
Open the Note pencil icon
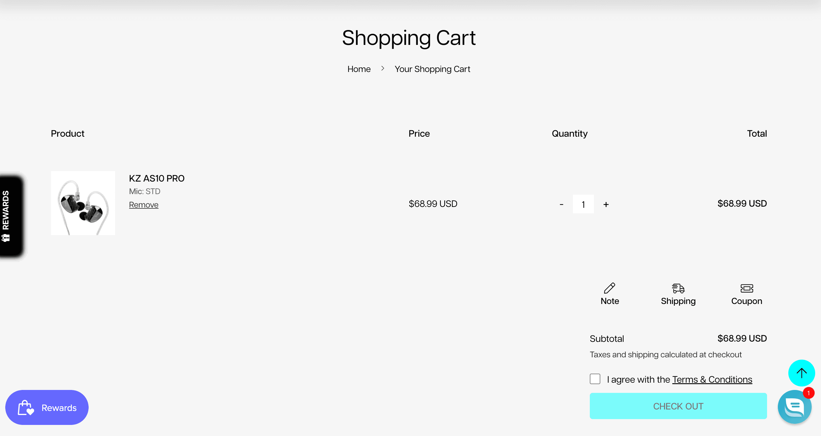tap(609, 288)
